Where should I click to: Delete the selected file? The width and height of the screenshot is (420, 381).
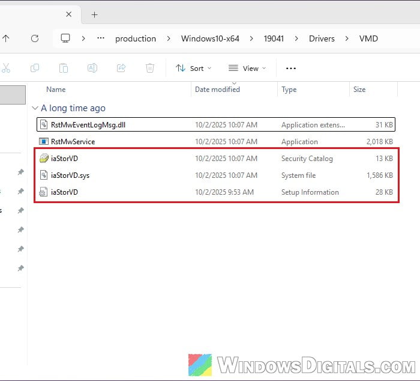pos(150,68)
